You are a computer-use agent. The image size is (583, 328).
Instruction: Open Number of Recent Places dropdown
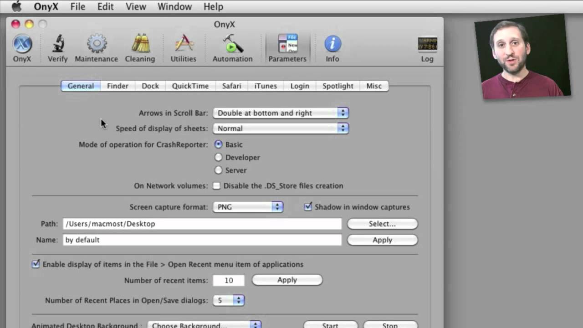229,300
